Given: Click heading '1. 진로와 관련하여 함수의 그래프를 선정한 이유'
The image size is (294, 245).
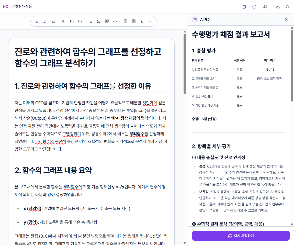Looking at the screenshot, I should [83, 86].
